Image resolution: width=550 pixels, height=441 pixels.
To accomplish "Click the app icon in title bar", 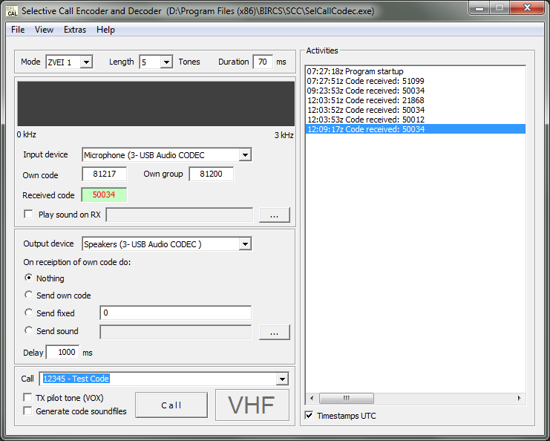I will click(11, 10).
